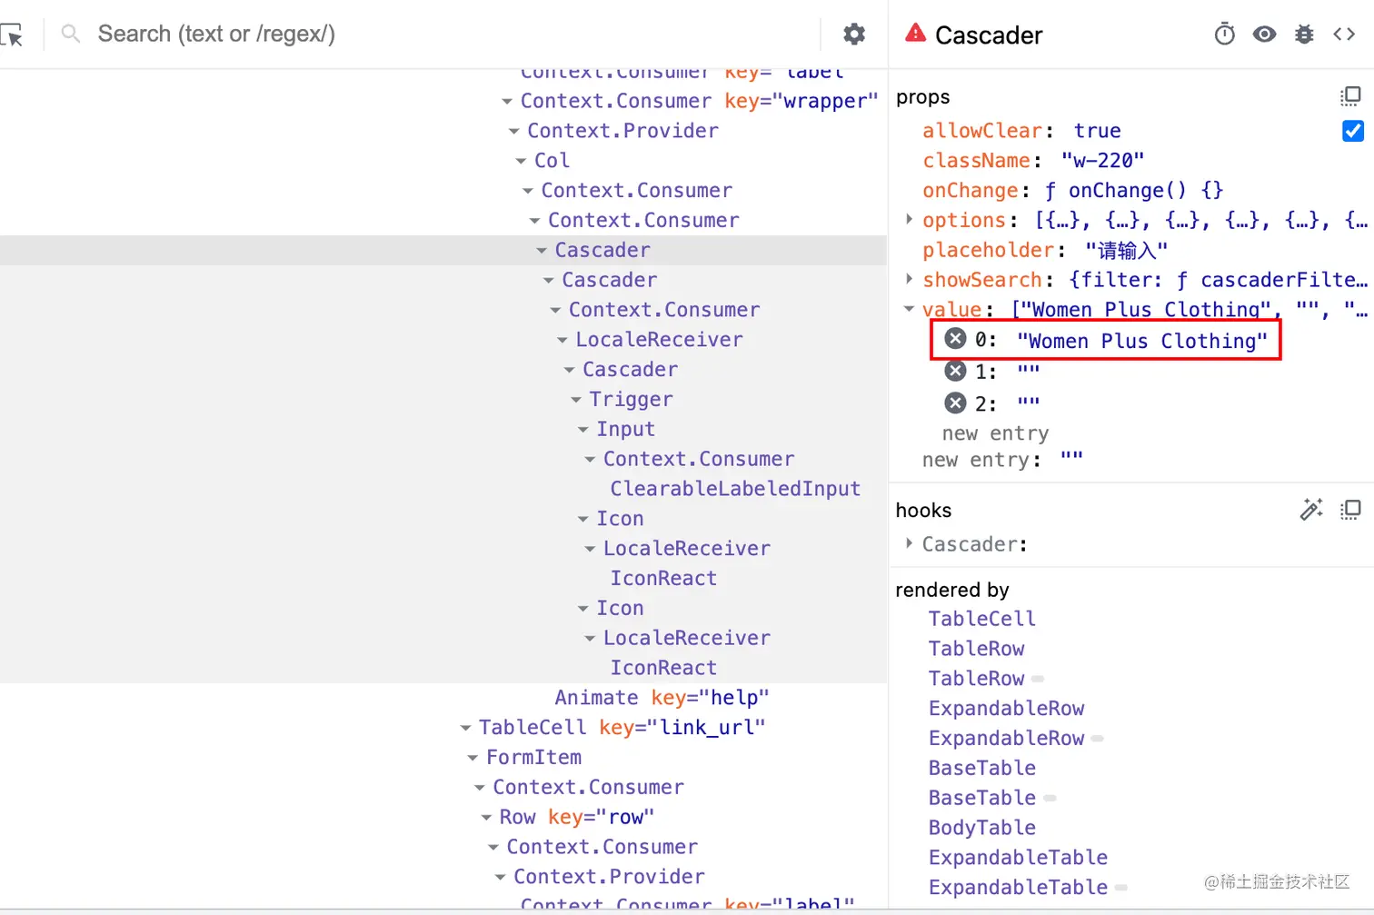1374x915 pixels.
Task: Open TableCell in rendered by list
Action: (981, 619)
